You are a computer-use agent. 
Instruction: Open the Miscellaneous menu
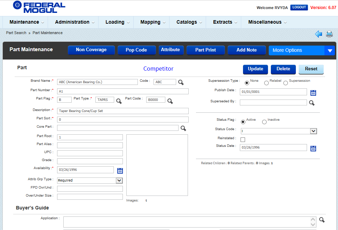point(267,22)
